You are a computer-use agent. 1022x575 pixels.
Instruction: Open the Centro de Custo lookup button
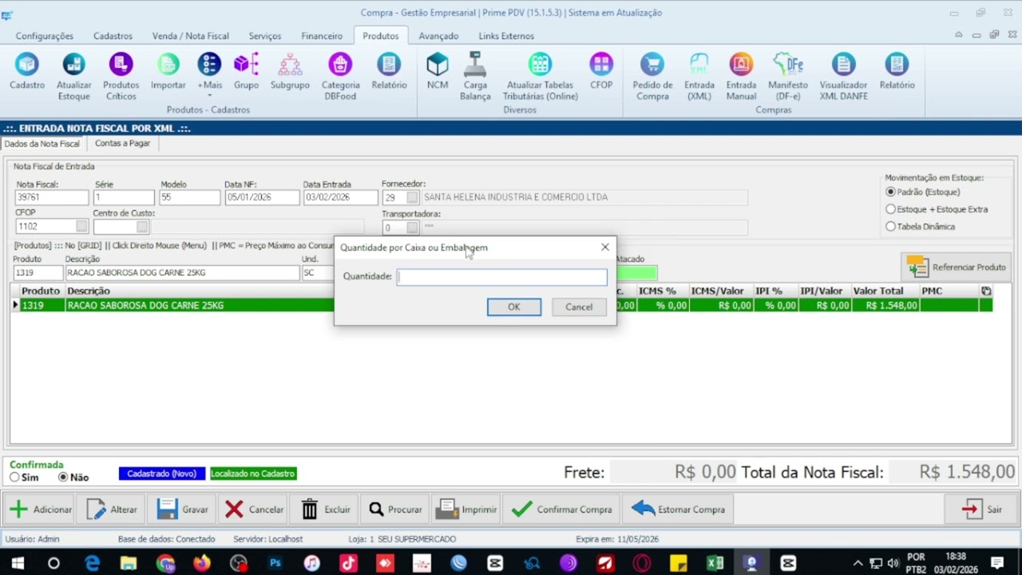point(142,227)
